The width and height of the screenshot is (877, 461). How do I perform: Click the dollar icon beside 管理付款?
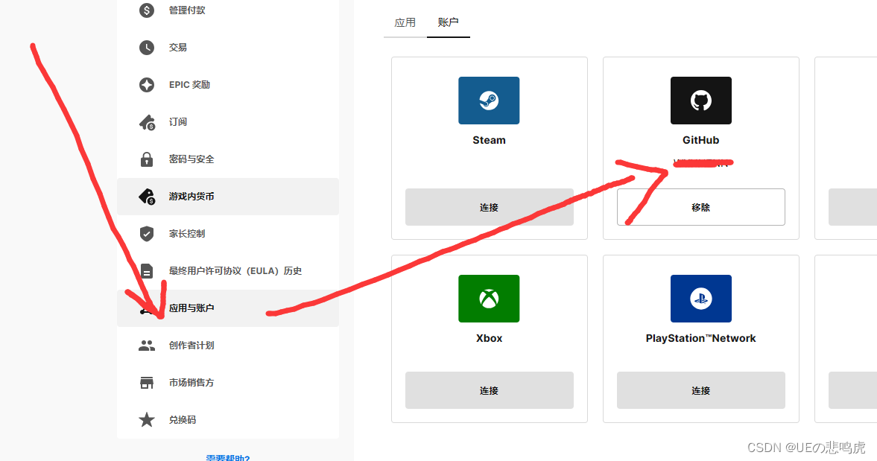pyautogui.click(x=147, y=10)
